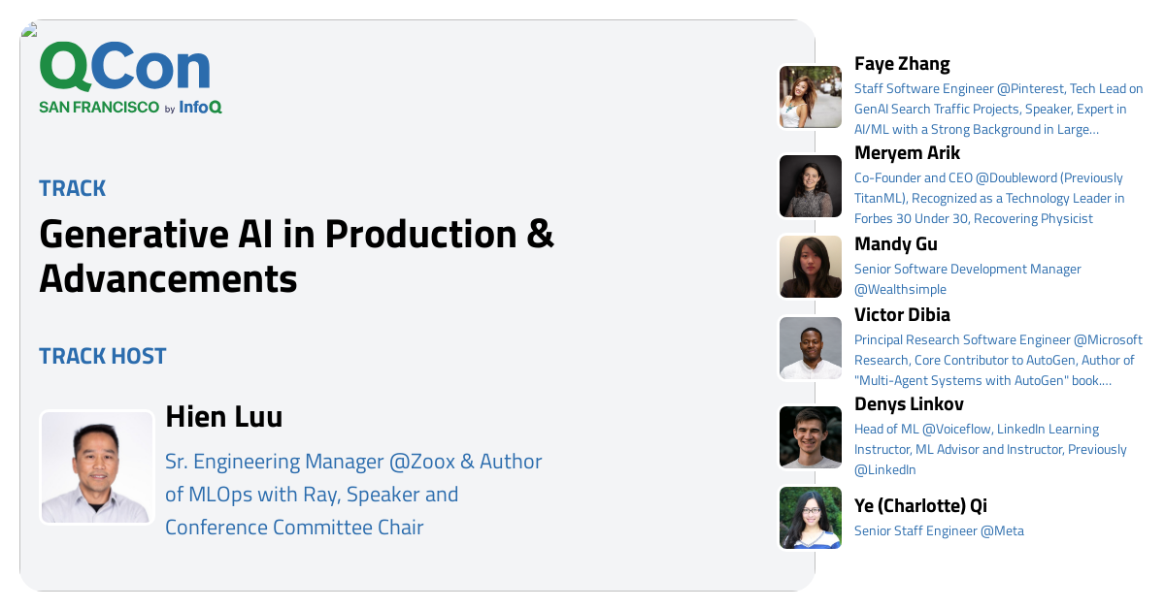Screen dimensions: 1165x609
Task: Click the Victor Dibia name
Action: 902,315
